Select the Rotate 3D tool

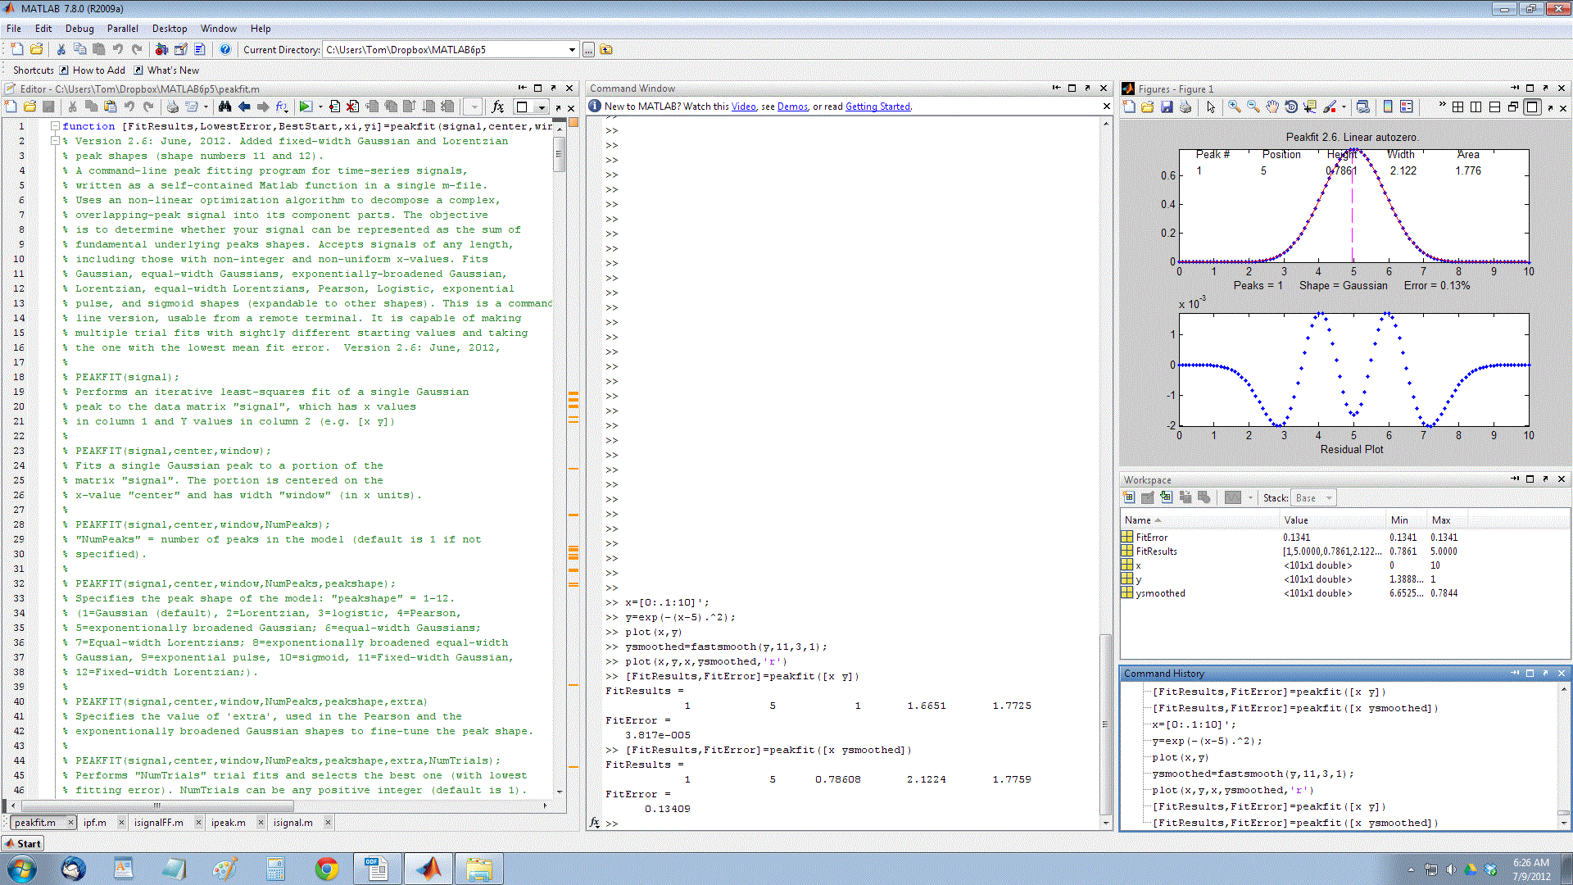1291,107
